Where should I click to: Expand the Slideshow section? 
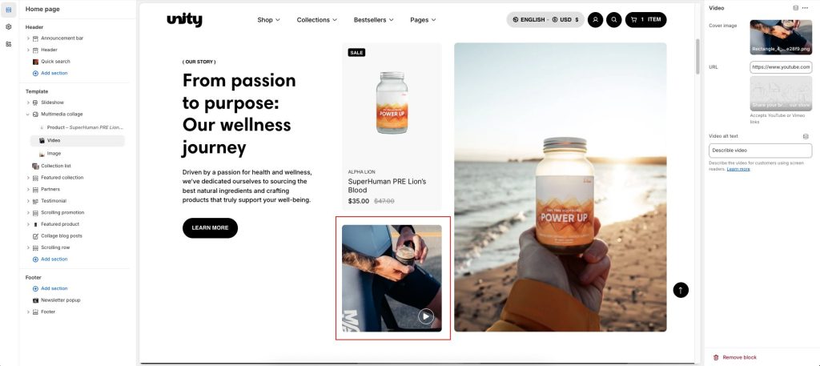point(28,103)
